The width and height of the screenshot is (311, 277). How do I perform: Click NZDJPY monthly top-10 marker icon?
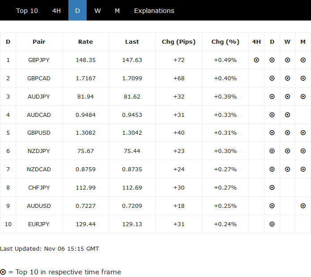303,151
